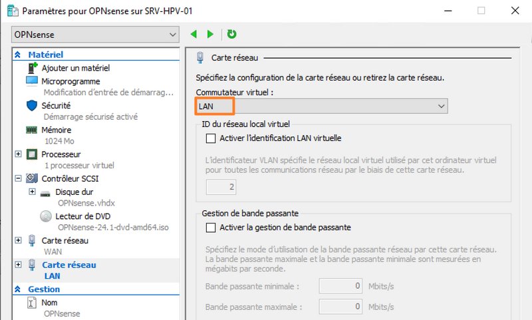Screen dimensions: 532x320
Task: Open the Commutateur virtuel LAN dropdown
Action: 322,106
